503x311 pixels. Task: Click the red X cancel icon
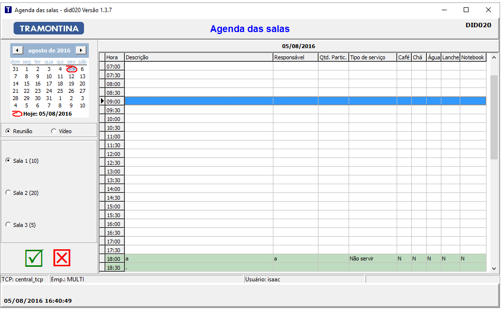point(62,258)
